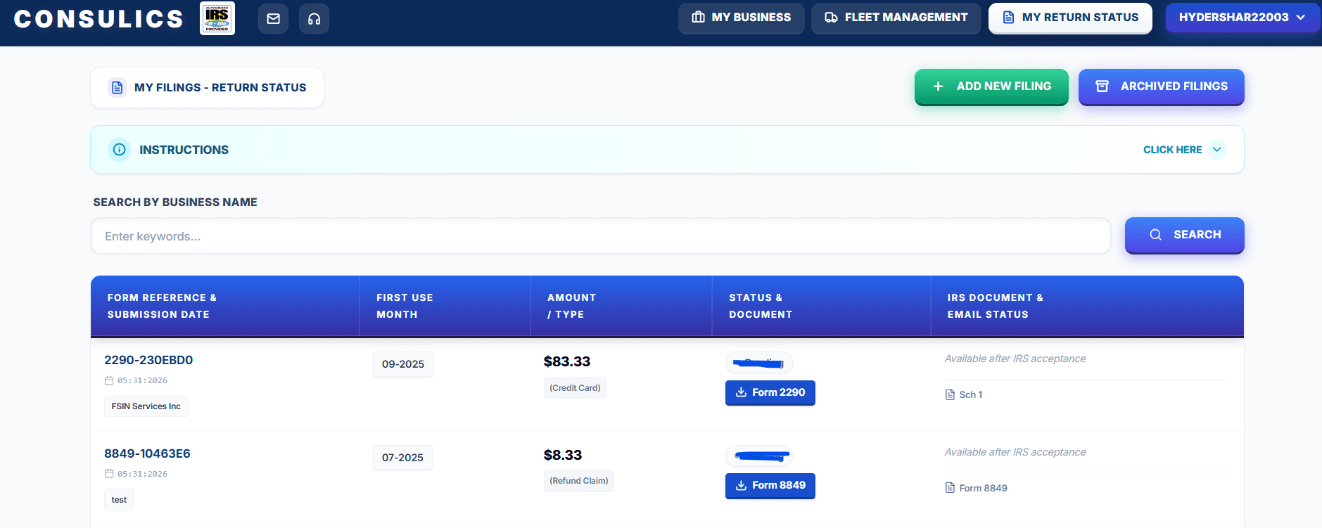
Task: Download Form 8849 document
Action: click(770, 485)
